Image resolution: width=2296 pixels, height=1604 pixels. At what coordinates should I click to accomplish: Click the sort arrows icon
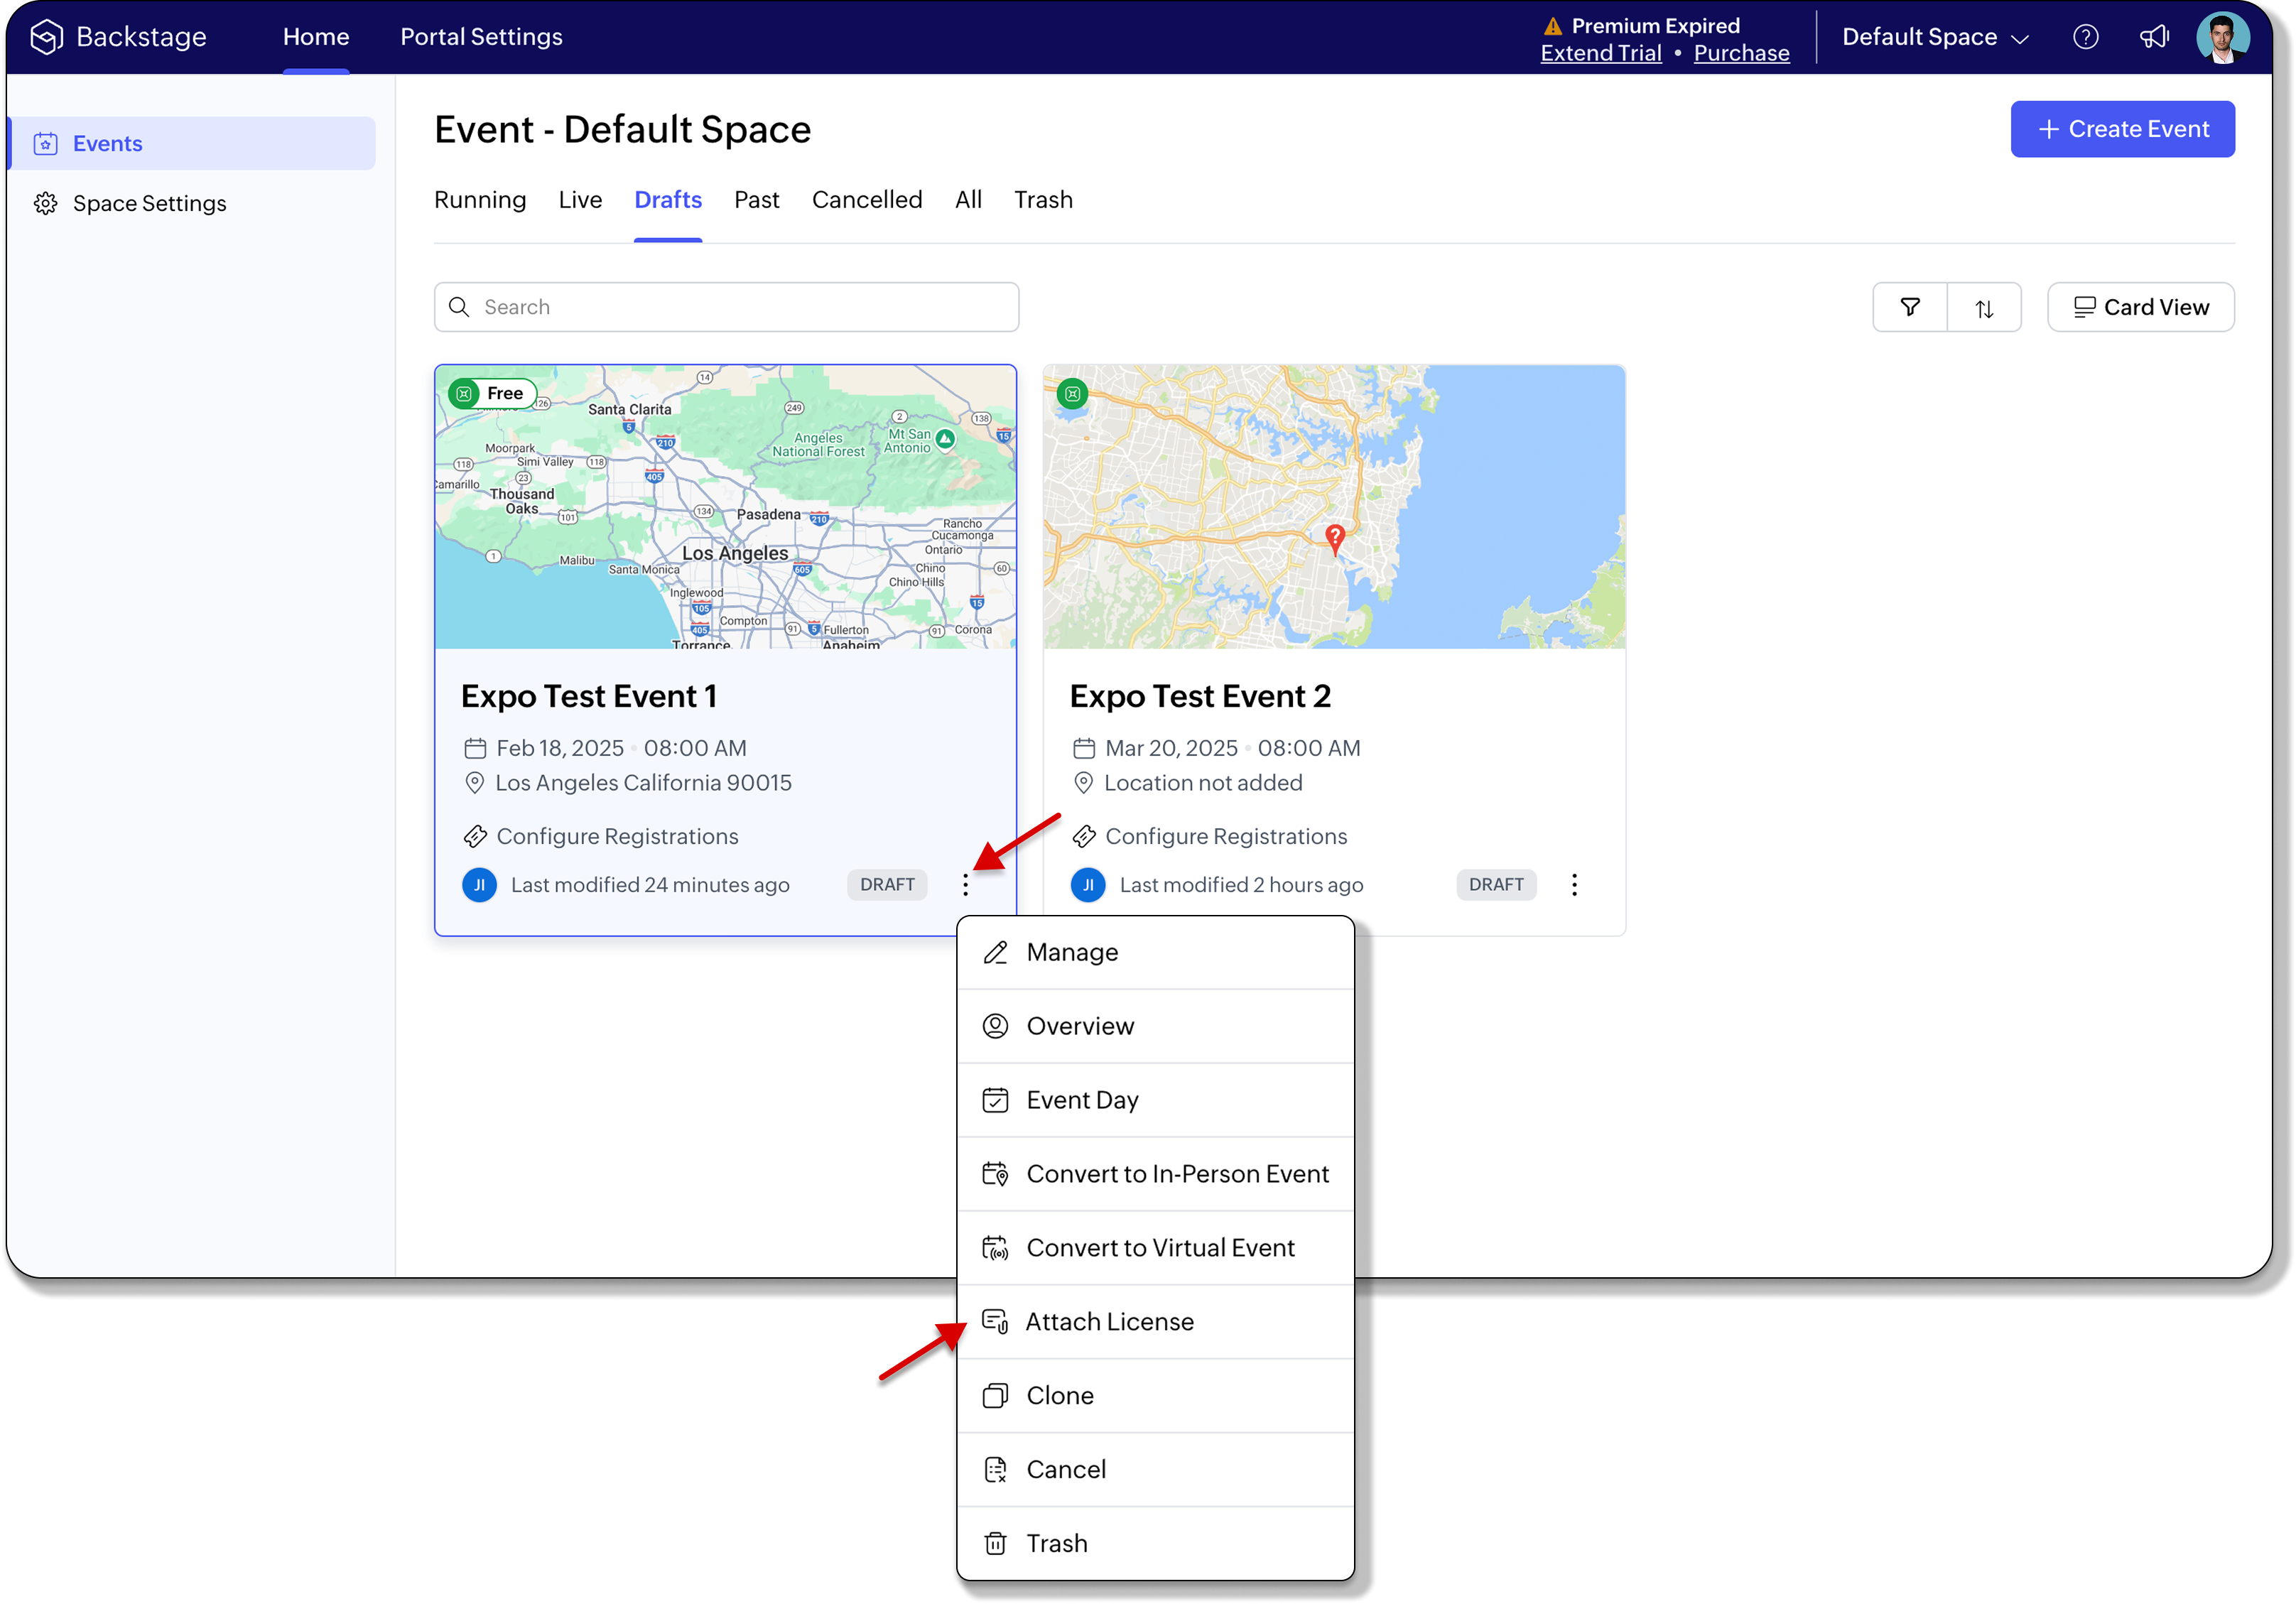pos(1984,308)
